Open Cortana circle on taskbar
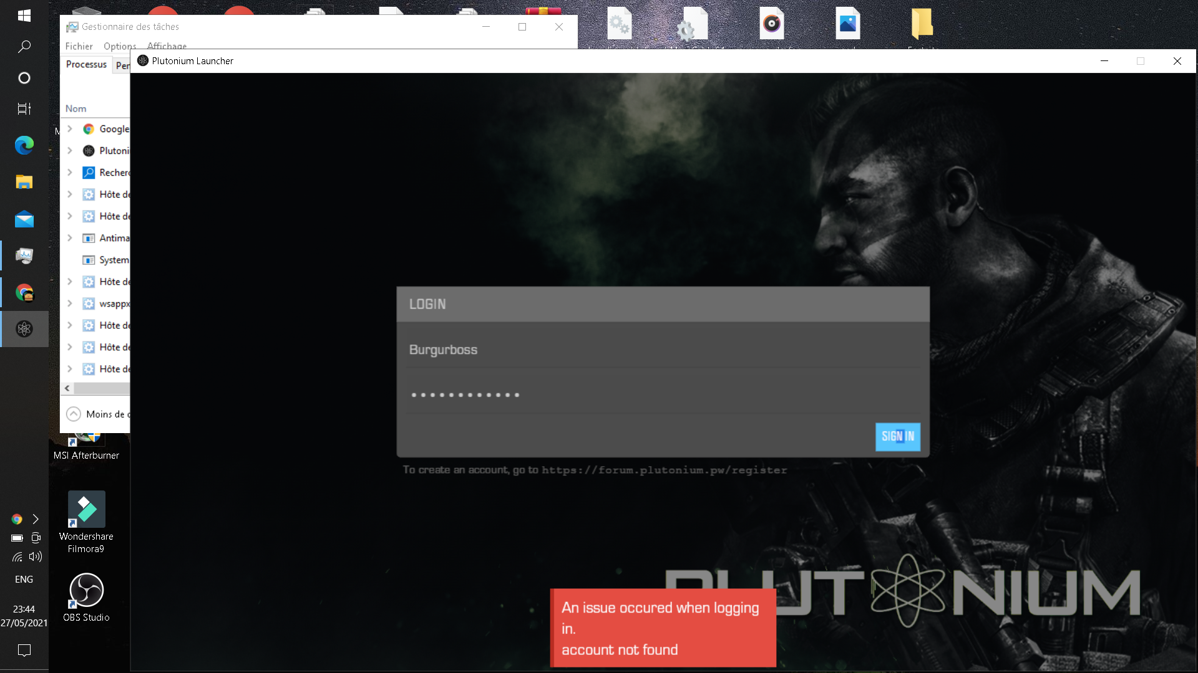Screen dimensions: 1198x673 pyautogui.click(x=24, y=78)
